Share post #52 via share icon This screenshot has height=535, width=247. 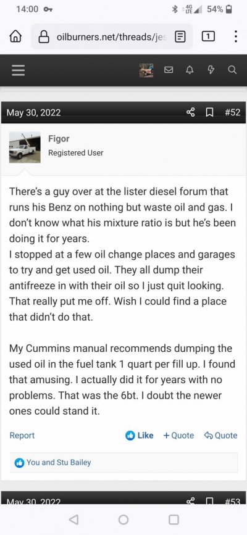191,112
